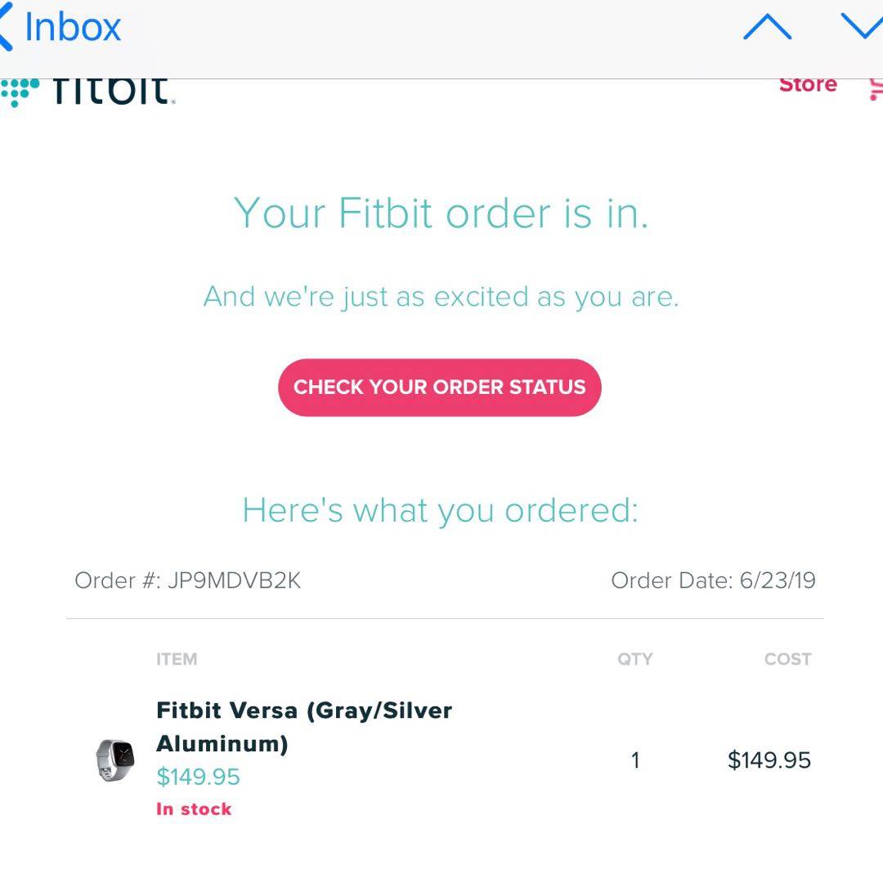Screen dimensions: 883x883
Task: Tap the "Your Fitbit order is in." heading
Action: (441, 214)
